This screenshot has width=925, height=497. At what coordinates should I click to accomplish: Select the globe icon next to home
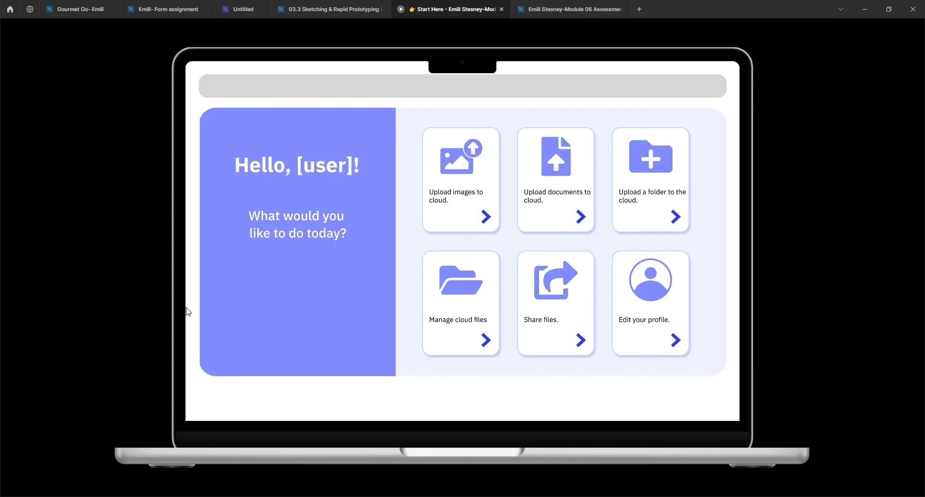(x=29, y=9)
